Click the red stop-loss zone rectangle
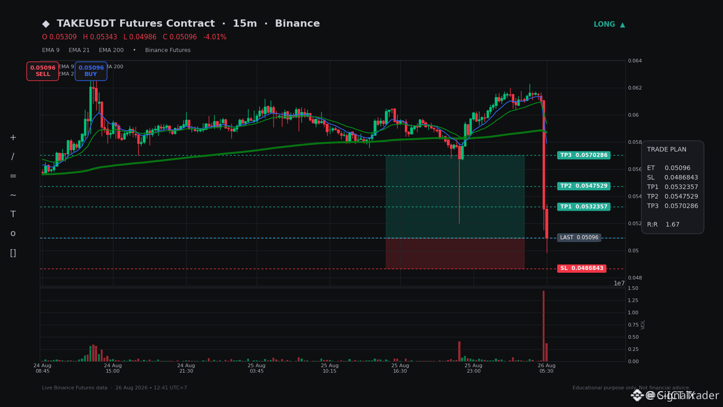This screenshot has width=723, height=407. (455, 253)
